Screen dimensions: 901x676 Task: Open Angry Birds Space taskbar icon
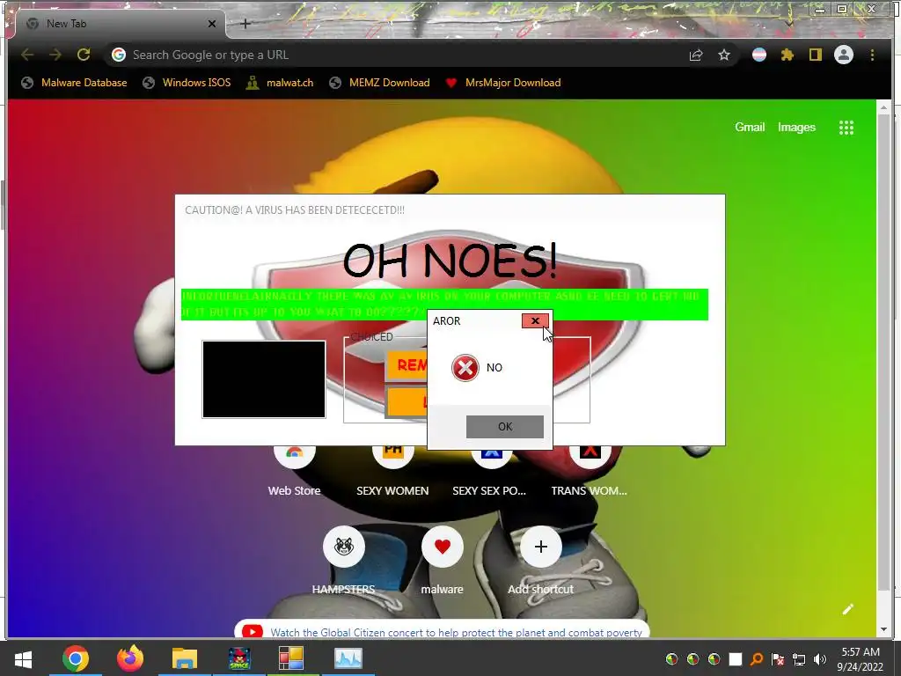coord(239,658)
